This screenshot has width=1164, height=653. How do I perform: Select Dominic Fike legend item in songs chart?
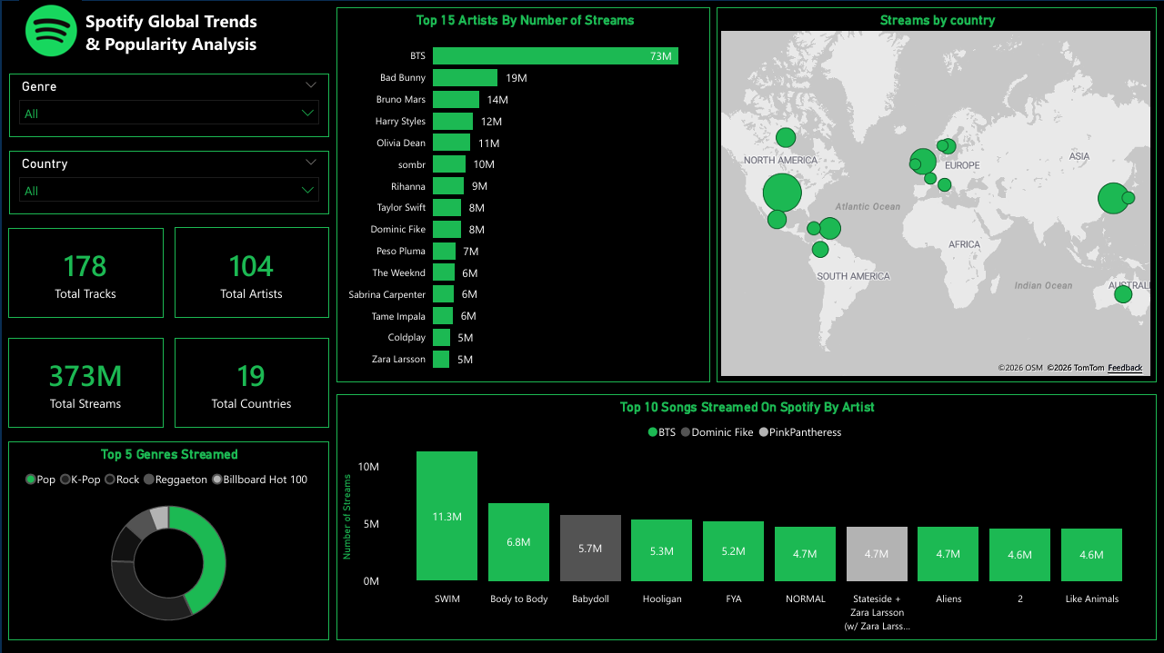(x=717, y=432)
